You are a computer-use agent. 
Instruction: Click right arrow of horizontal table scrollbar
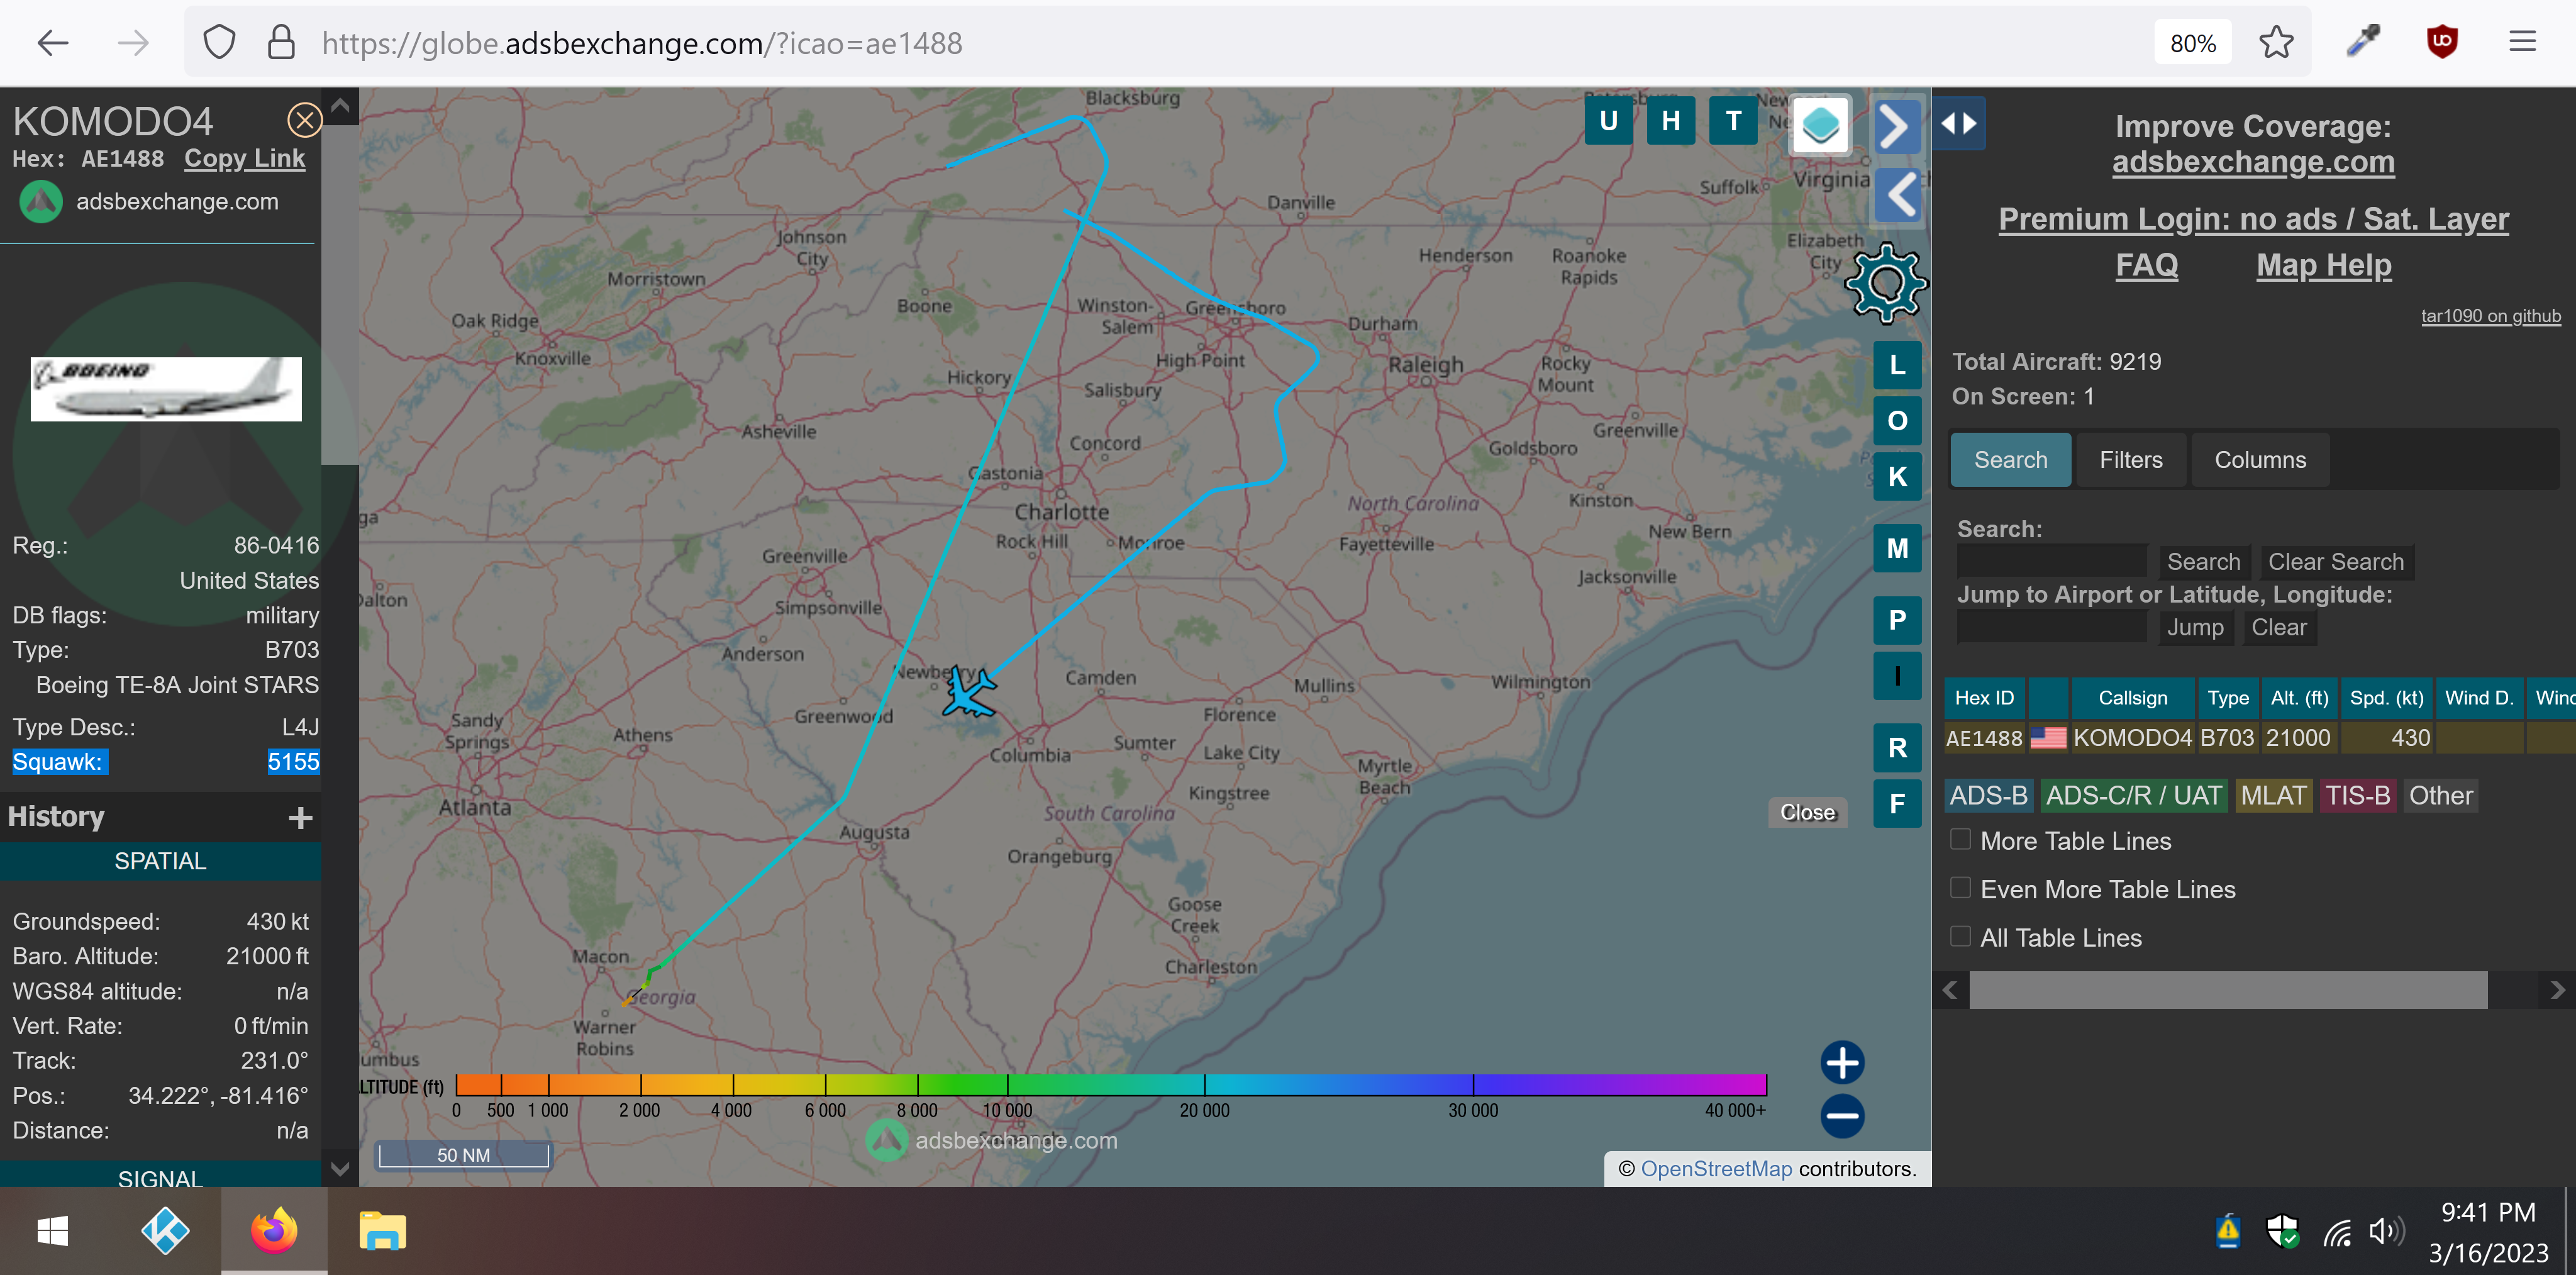pos(2557,990)
